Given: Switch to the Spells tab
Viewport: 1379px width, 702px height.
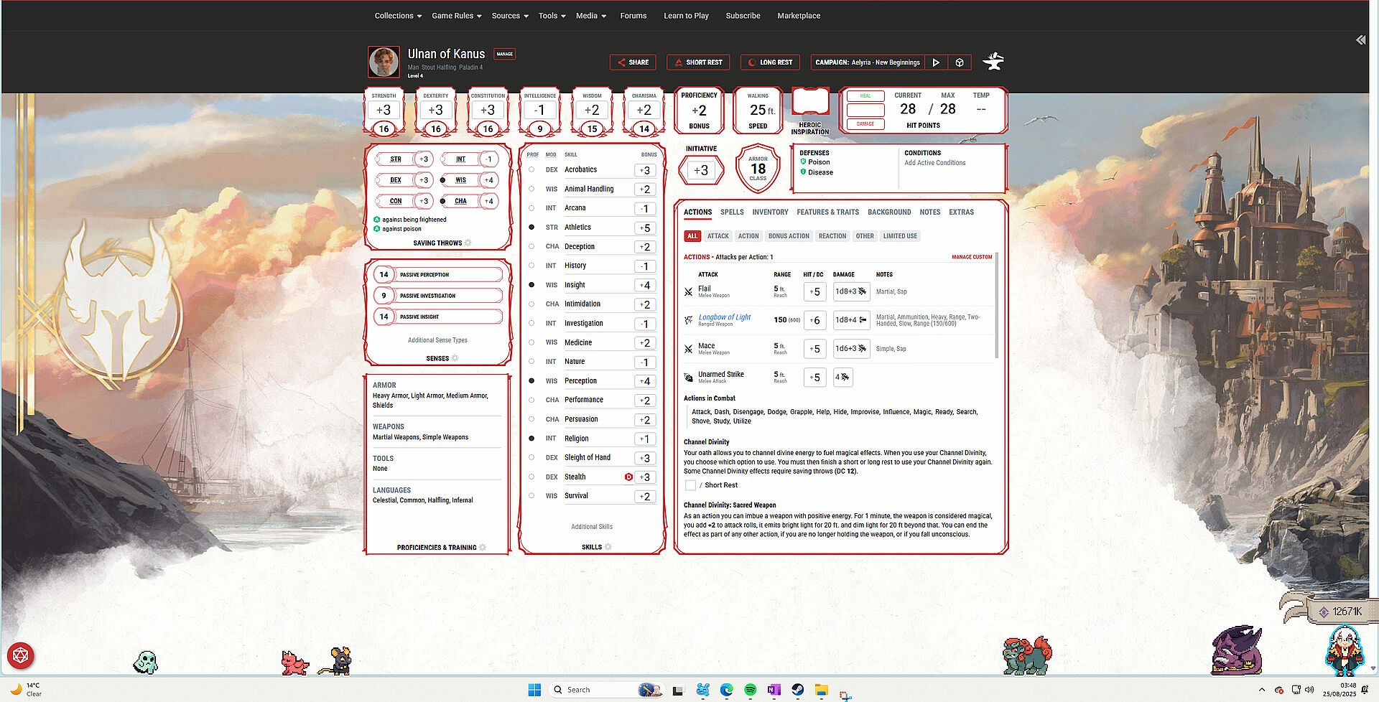Looking at the screenshot, I should pyautogui.click(x=732, y=212).
